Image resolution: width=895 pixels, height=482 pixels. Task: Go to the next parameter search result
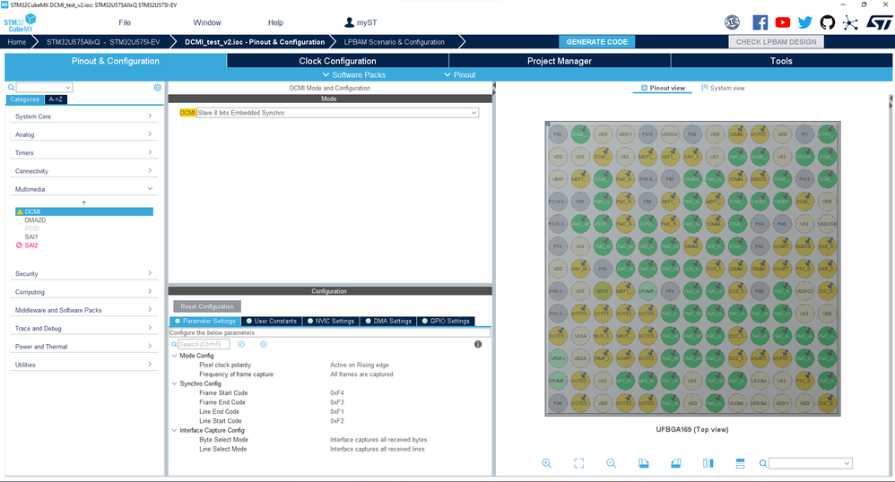pos(263,344)
